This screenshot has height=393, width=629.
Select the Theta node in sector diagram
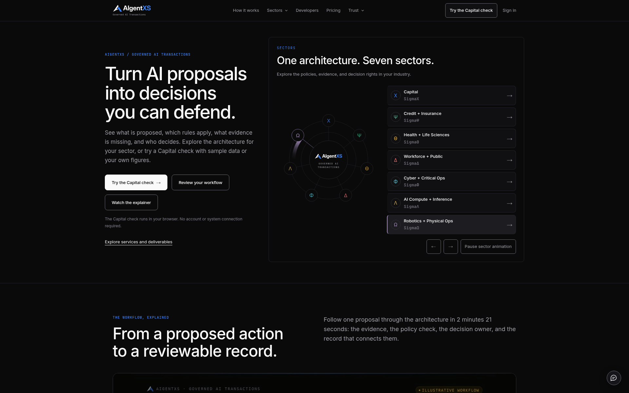tap(367, 169)
